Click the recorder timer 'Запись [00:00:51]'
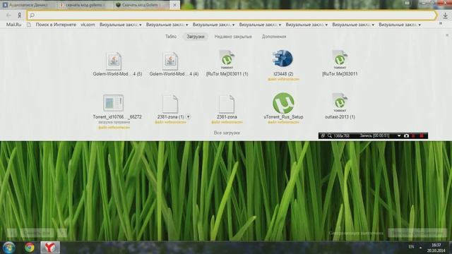Screen dimensions: 452x254 (374, 135)
